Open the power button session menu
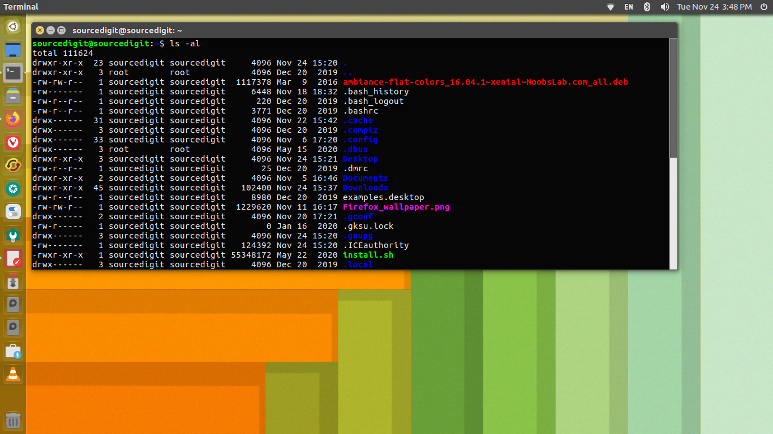Image resolution: width=773 pixels, height=434 pixels. point(764,7)
